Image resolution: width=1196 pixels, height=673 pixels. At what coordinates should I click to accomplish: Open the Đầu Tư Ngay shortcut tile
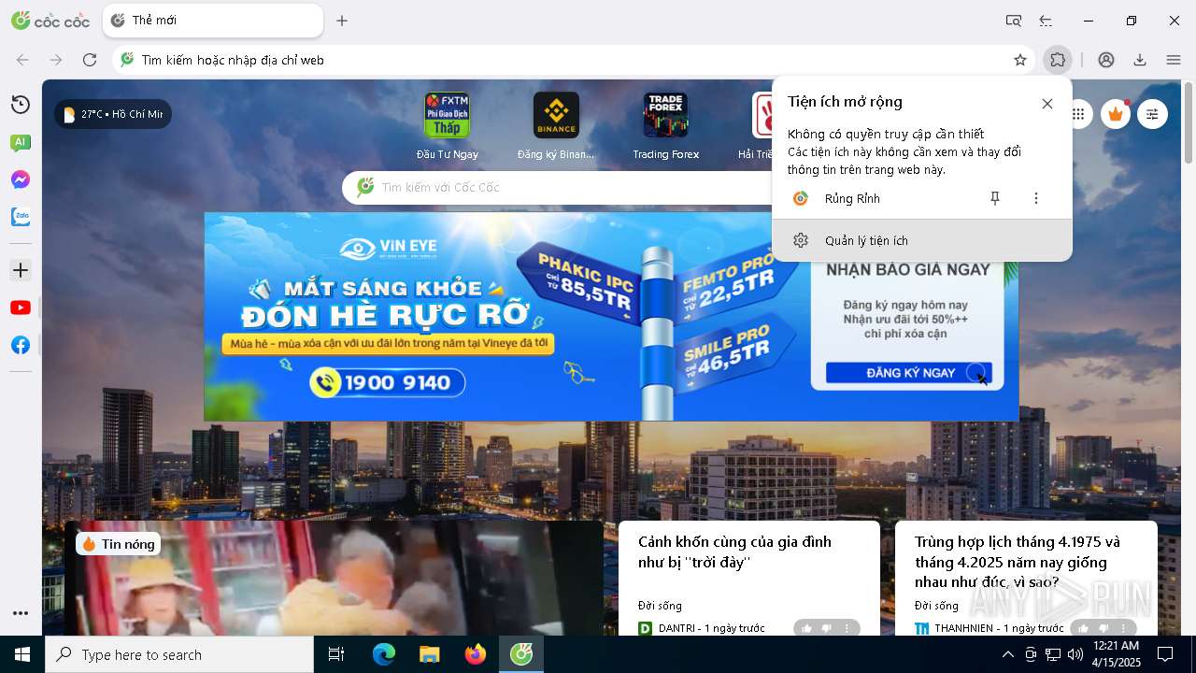click(447, 126)
